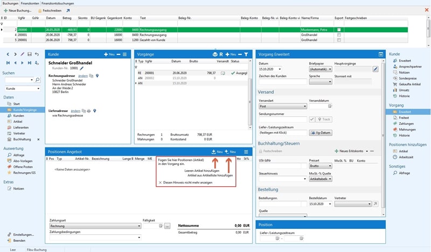Image resolution: width=431 pixels, height=252 pixels.
Task: Open hamburger menu in Positionen Angebot header
Action: pyautogui.click(x=246, y=152)
